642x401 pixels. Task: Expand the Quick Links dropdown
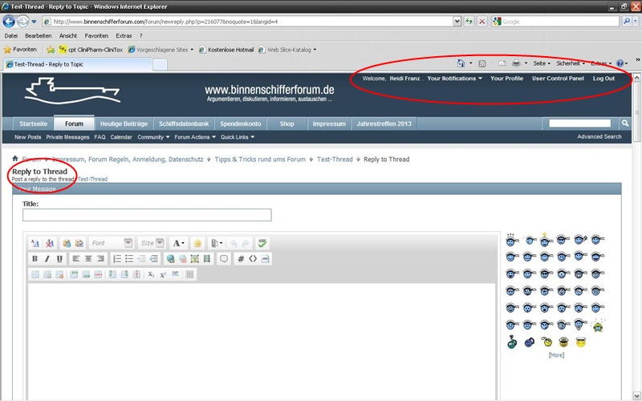point(235,137)
